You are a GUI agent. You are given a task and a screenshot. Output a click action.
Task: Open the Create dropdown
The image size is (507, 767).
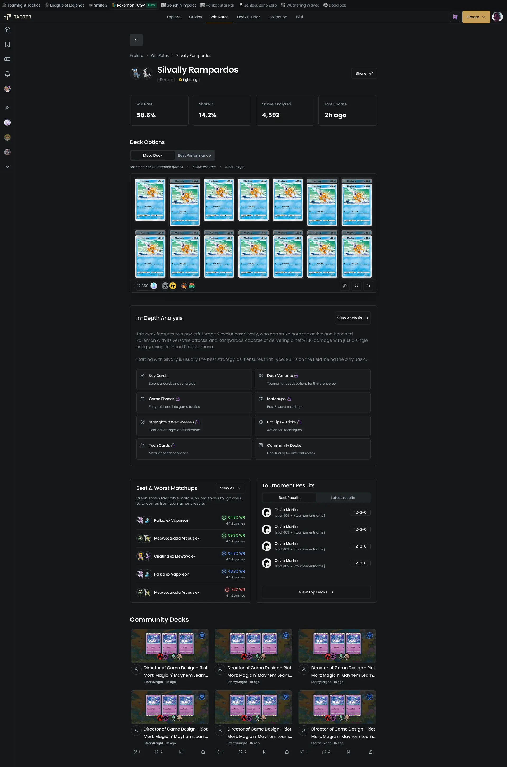(476, 17)
